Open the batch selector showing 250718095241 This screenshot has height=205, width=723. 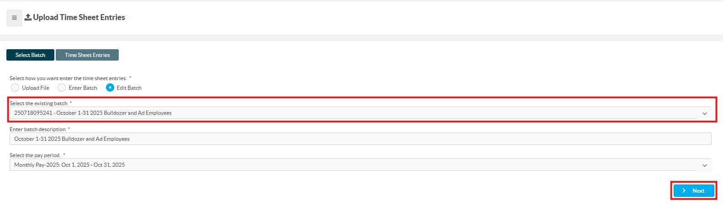(x=360, y=113)
